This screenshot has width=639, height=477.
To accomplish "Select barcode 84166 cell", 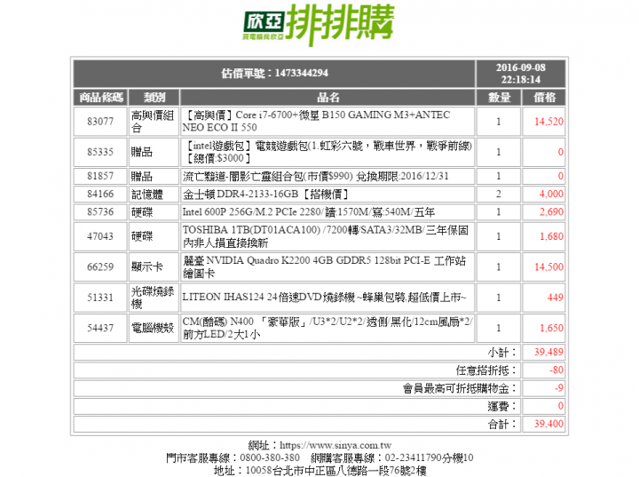I will coord(100,195).
